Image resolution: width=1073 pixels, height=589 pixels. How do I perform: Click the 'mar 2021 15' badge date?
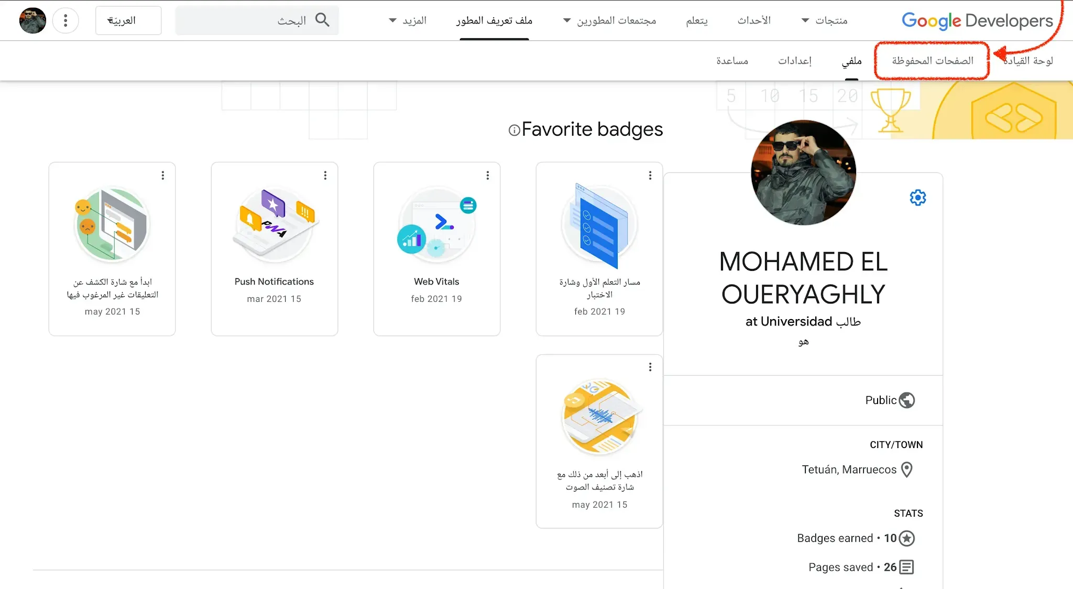[x=274, y=299]
